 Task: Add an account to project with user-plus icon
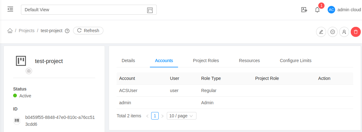tap(344, 32)
